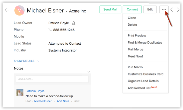Focus the Add a Note field

tap(52, 79)
